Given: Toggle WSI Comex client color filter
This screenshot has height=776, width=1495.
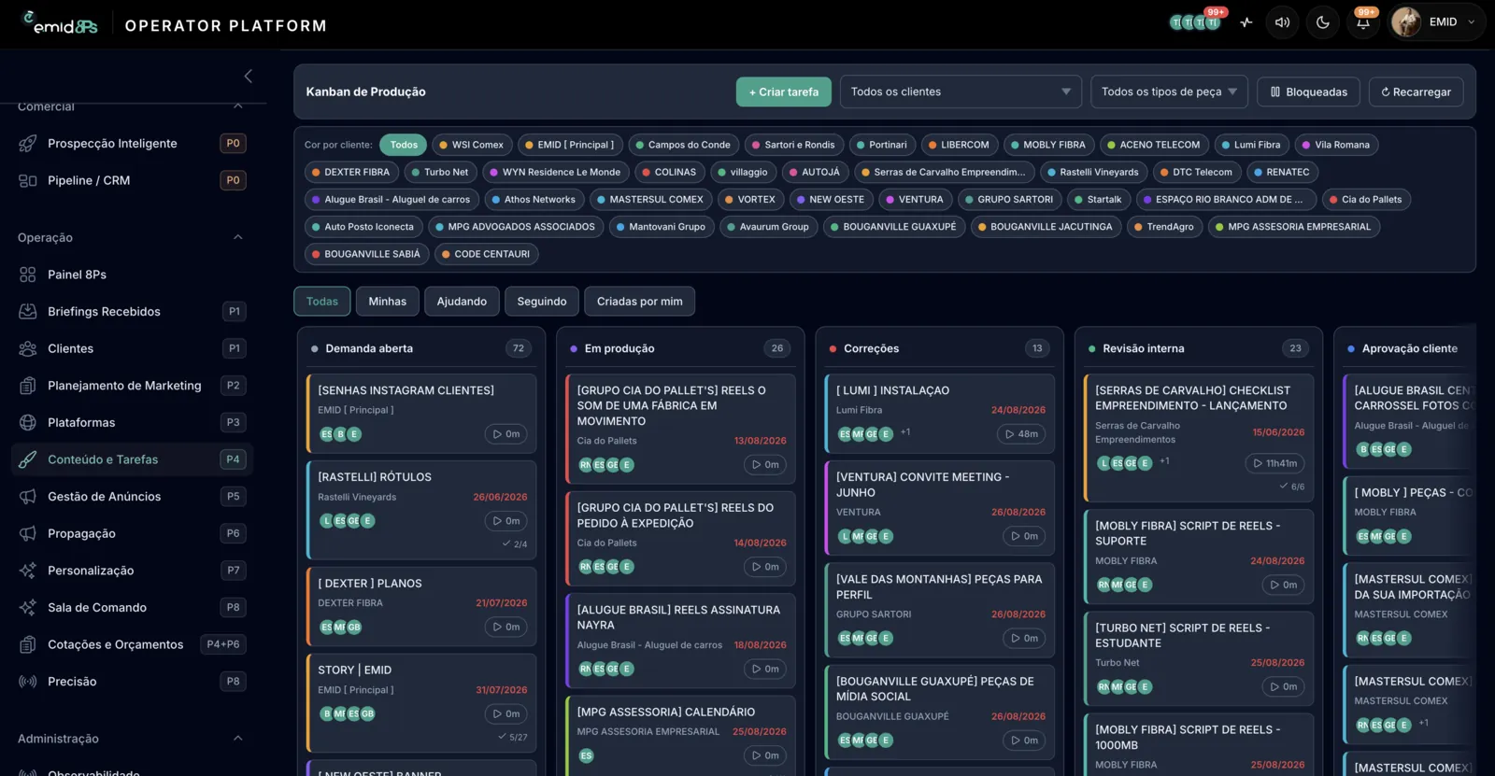Looking at the screenshot, I should (472, 145).
